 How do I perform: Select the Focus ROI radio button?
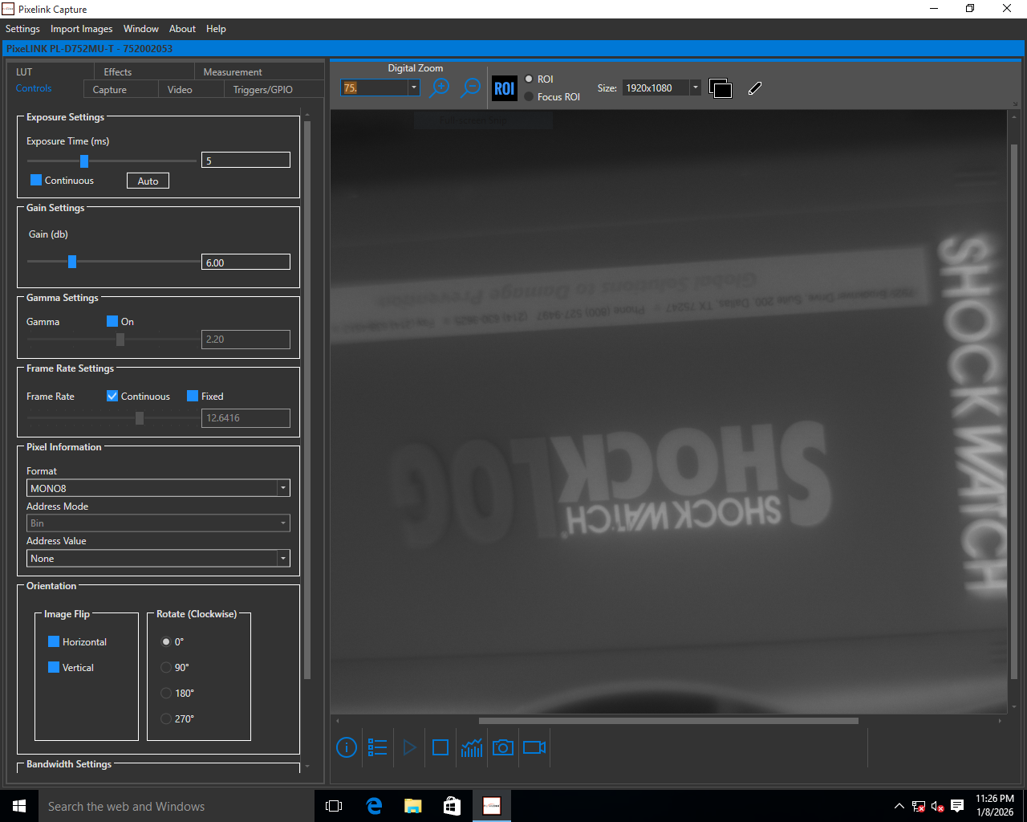[x=529, y=96]
